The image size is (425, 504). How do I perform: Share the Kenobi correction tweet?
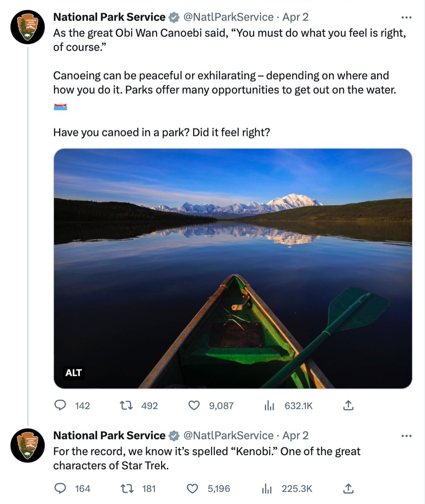[348, 489]
